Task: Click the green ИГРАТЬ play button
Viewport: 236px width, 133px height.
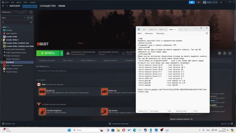Action: coord(48,53)
